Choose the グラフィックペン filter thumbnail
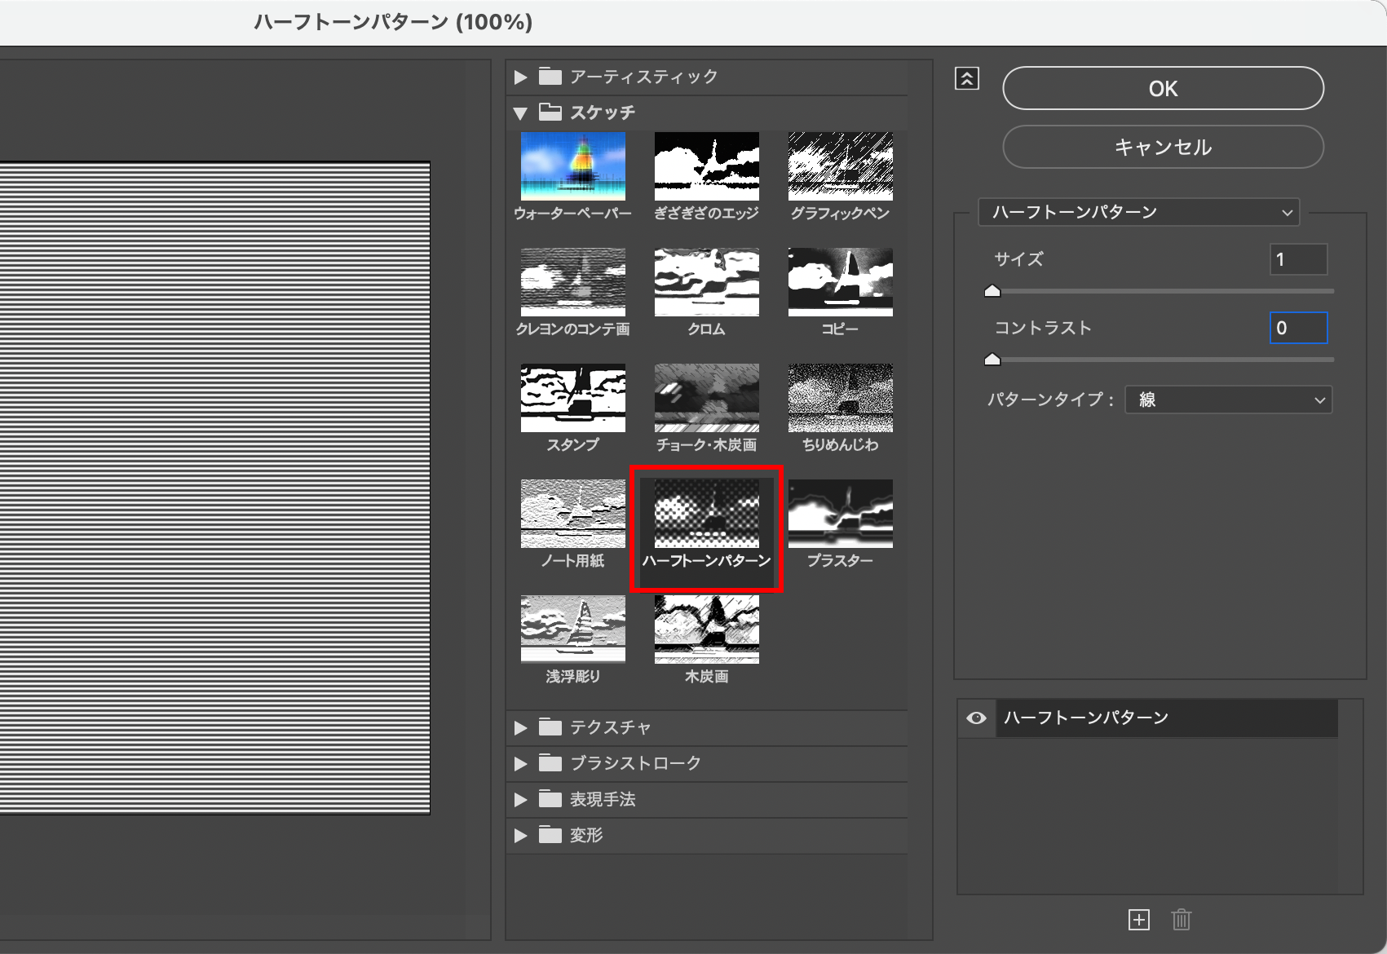Image resolution: width=1387 pixels, height=954 pixels. coord(840,166)
